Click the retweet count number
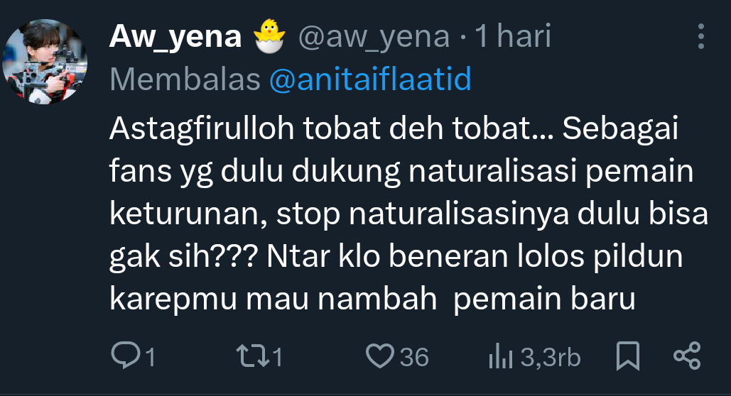This screenshot has height=396, width=731. coord(277,358)
